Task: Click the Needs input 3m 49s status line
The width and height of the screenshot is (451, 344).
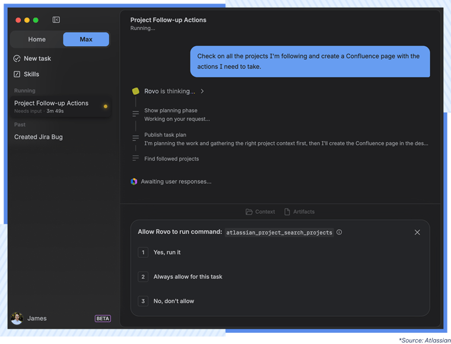Action: pyautogui.click(x=39, y=111)
